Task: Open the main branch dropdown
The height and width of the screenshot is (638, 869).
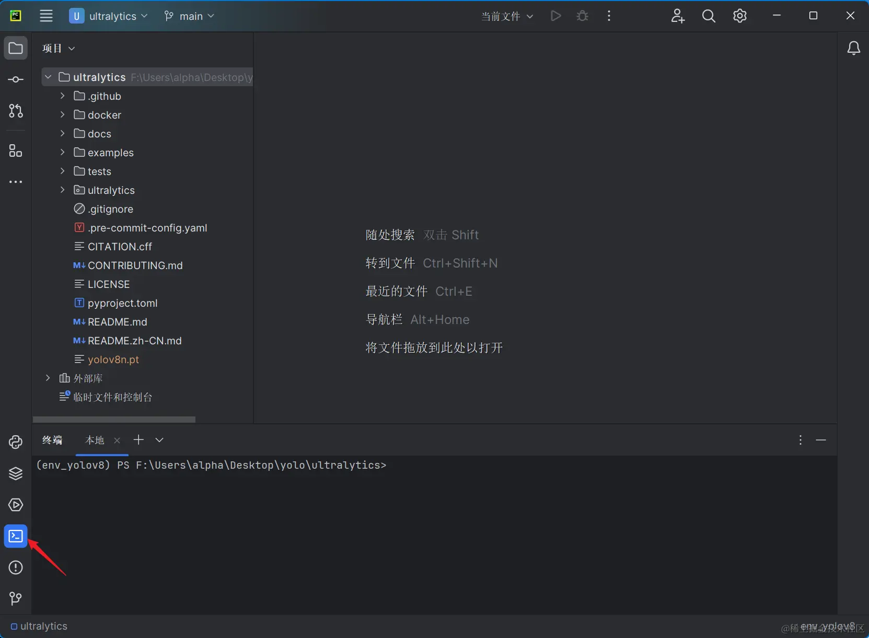Action: coord(189,16)
